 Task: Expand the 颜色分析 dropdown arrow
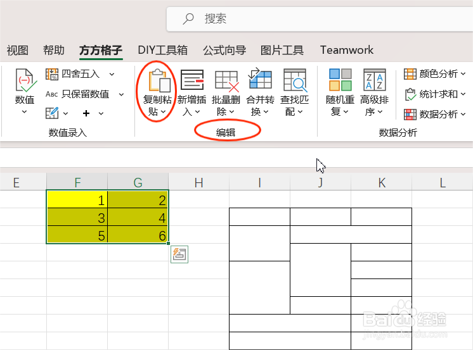(463, 73)
